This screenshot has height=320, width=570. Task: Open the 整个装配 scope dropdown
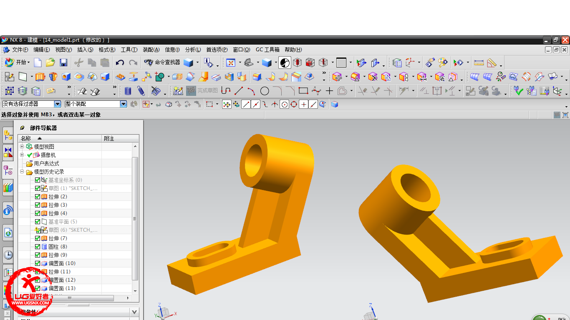tap(124, 104)
